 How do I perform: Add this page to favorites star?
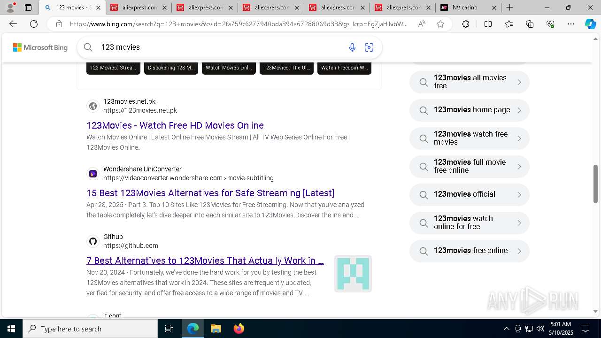440,24
